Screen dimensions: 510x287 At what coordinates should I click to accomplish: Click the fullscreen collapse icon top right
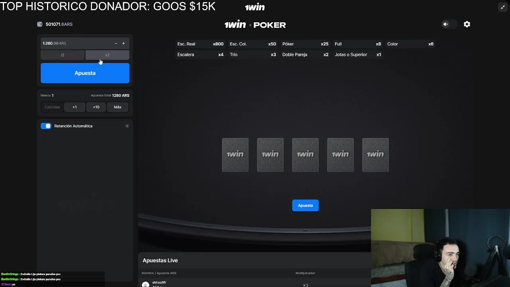tap(503, 7)
